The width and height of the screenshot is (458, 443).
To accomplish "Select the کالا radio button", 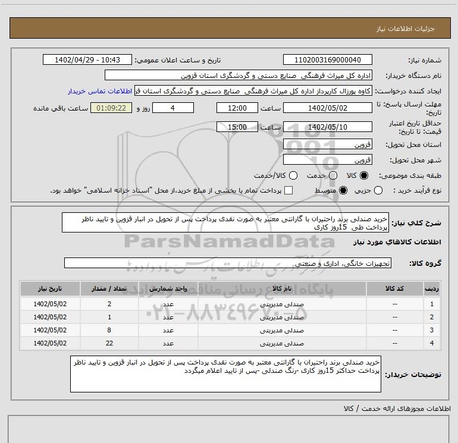I will (364, 175).
